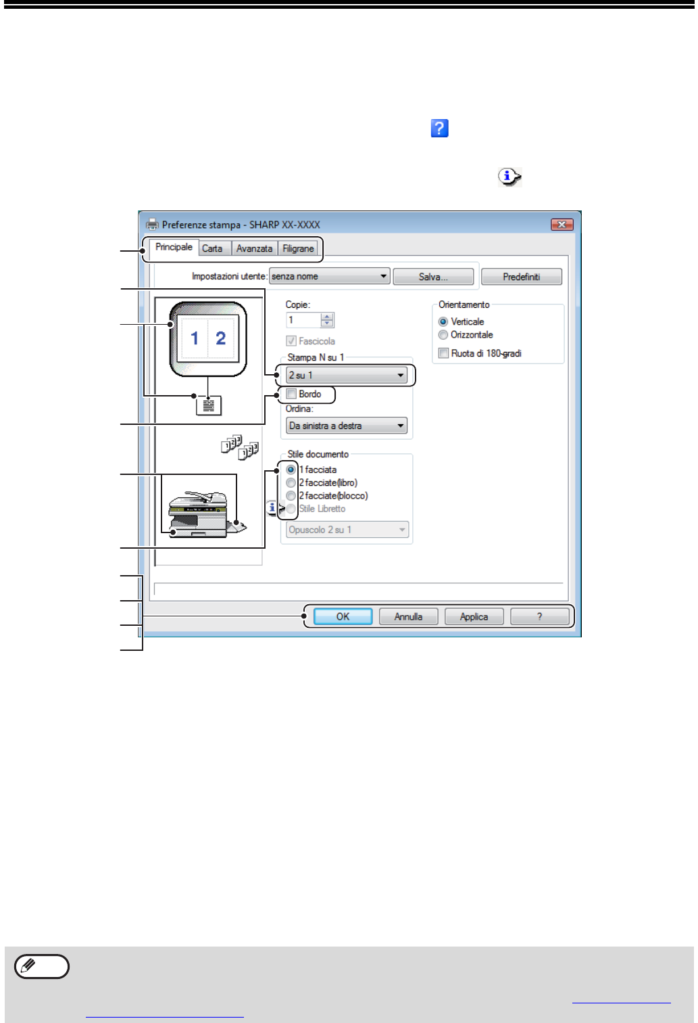Increase copies with the spinner up arrow
This screenshot has height=1023, width=698.
[x=327, y=317]
